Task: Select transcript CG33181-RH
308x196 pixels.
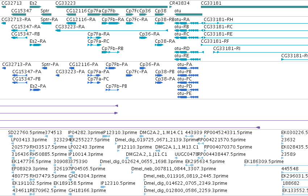Action: pyautogui.click(x=256, y=23)
